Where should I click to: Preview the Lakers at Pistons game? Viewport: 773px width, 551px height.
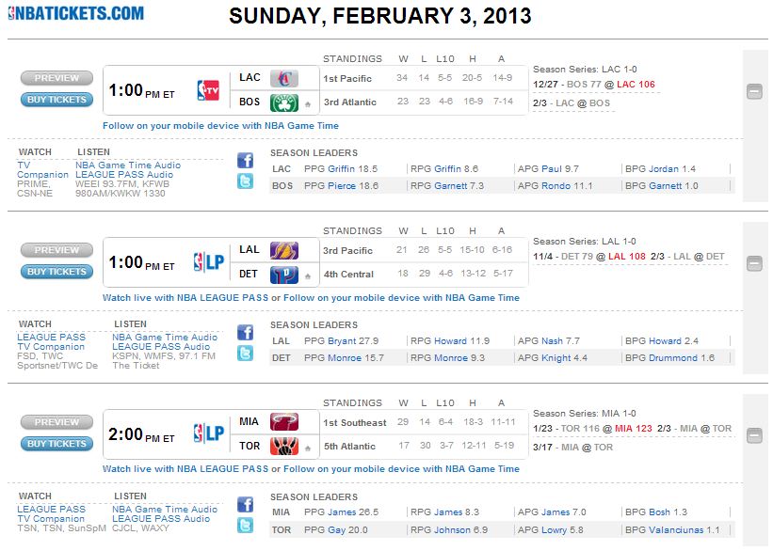point(56,250)
